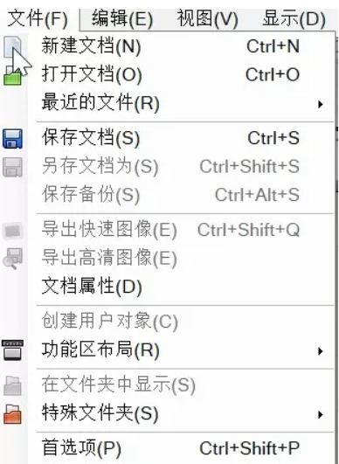
Task: Open the 视图(V) menu
Action: pos(207,19)
